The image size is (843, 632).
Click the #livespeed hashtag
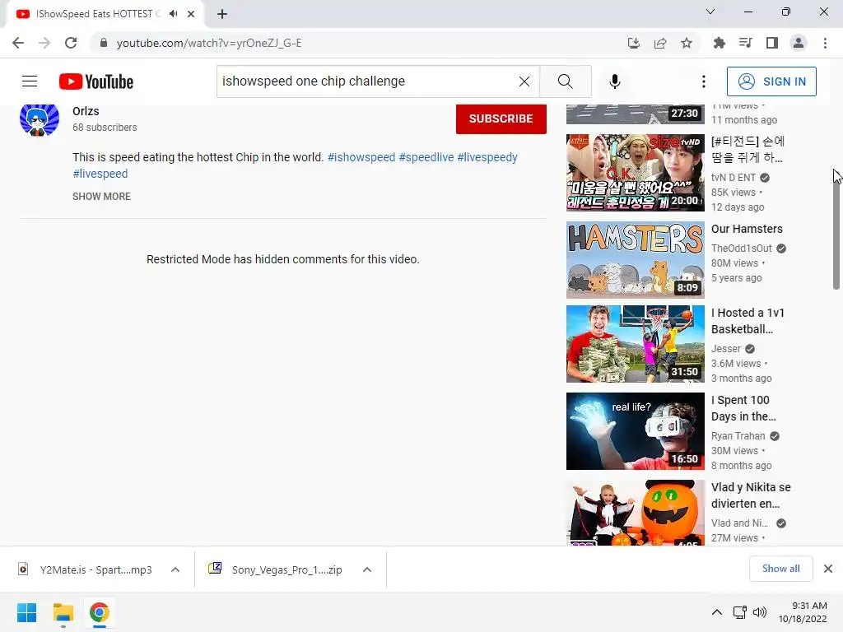(100, 174)
